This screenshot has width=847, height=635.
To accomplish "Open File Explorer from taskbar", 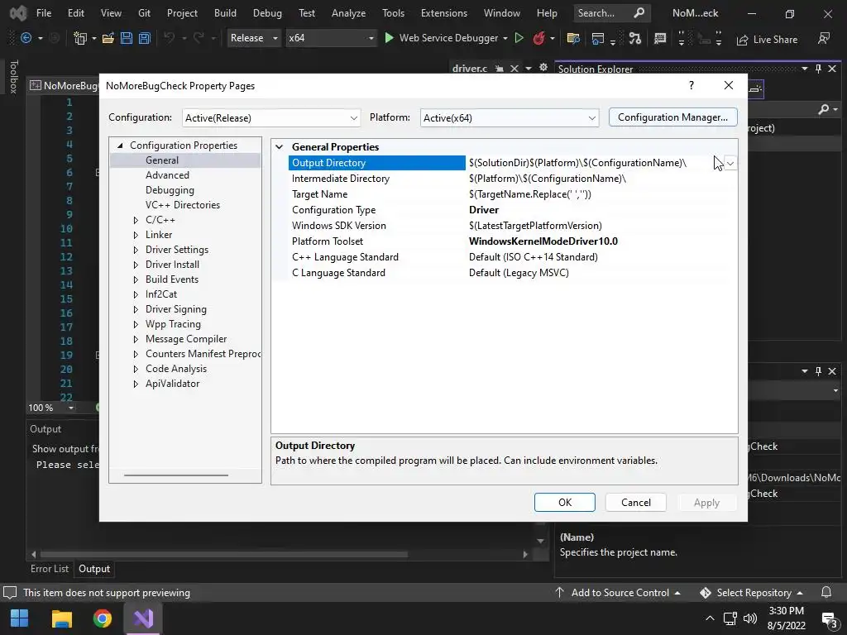I will (61, 618).
